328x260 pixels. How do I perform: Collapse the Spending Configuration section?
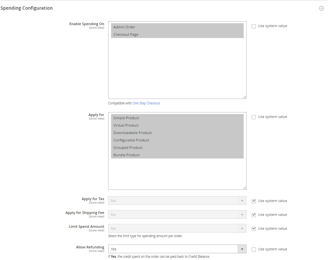point(321,8)
